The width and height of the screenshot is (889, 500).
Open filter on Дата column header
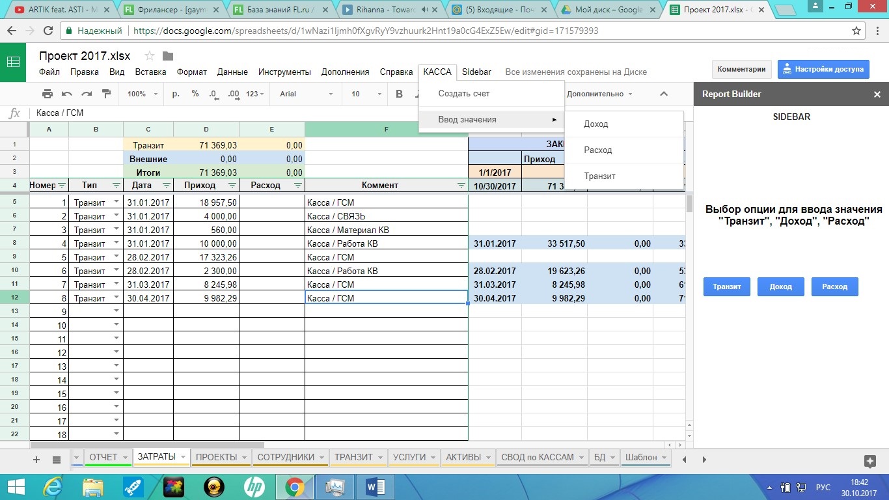click(x=166, y=186)
